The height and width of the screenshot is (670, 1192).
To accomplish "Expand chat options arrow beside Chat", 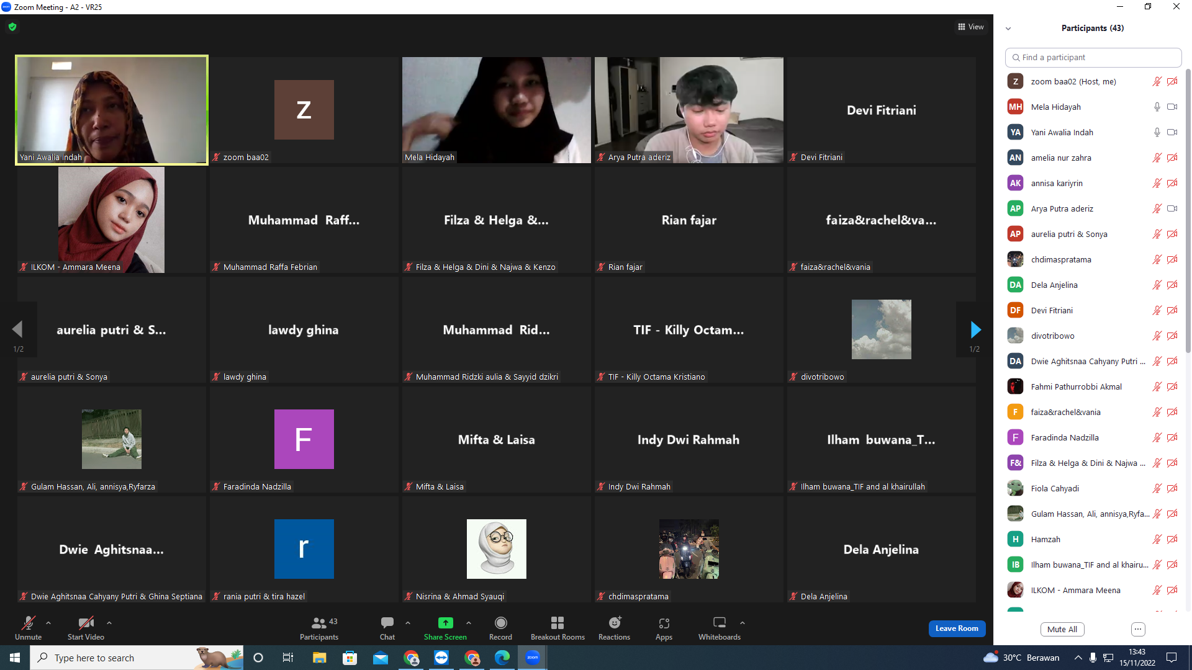I will (x=408, y=623).
